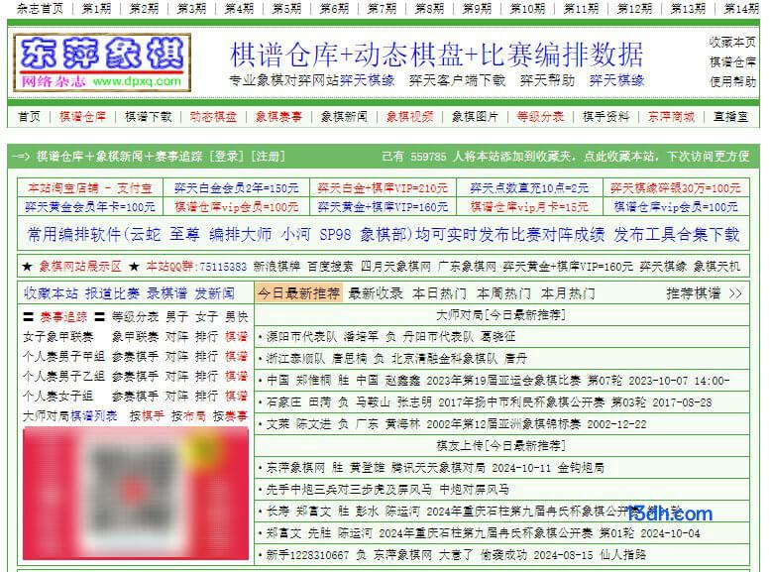Open 棋谱仓库 in the nav bar

pyautogui.click(x=82, y=116)
